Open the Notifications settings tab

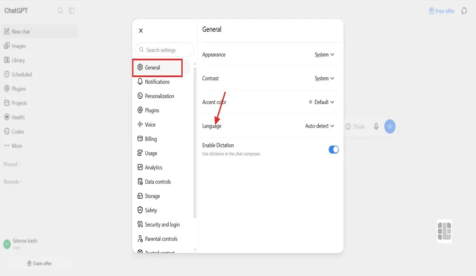pyautogui.click(x=157, y=82)
